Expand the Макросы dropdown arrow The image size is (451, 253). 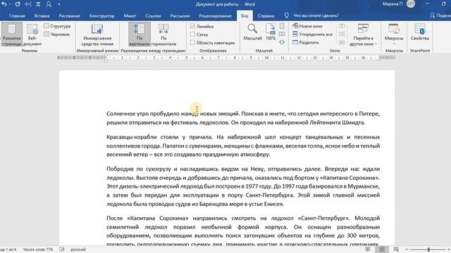click(394, 44)
